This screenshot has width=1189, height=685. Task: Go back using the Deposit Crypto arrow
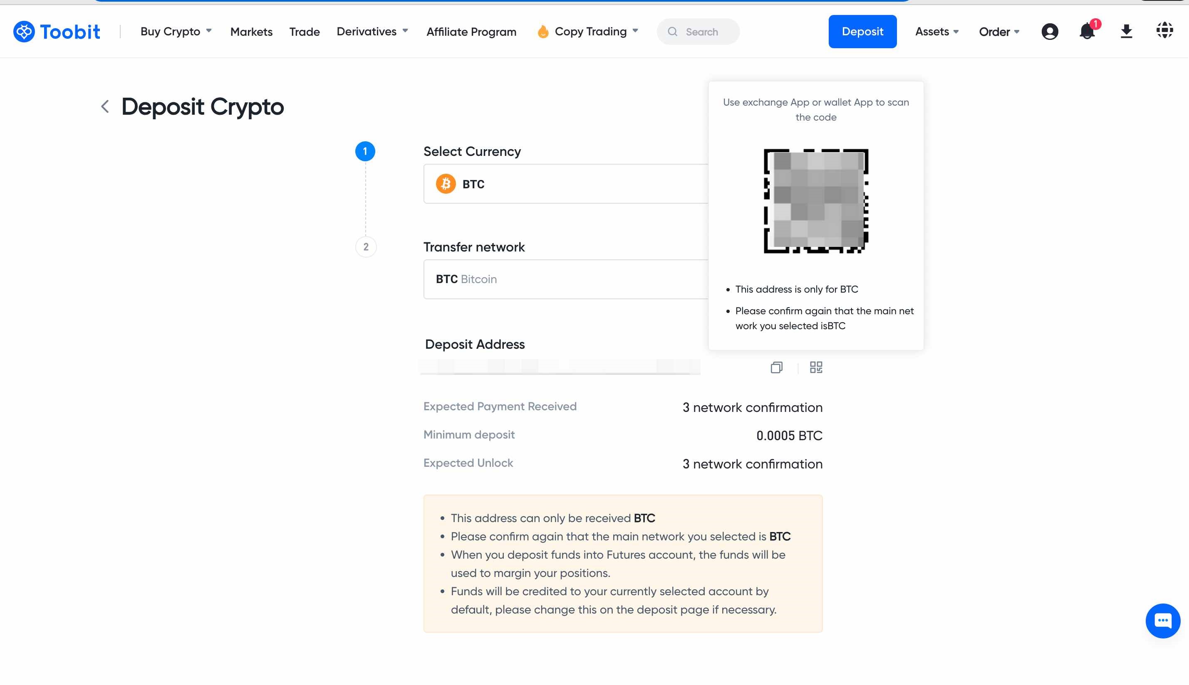pyautogui.click(x=105, y=106)
